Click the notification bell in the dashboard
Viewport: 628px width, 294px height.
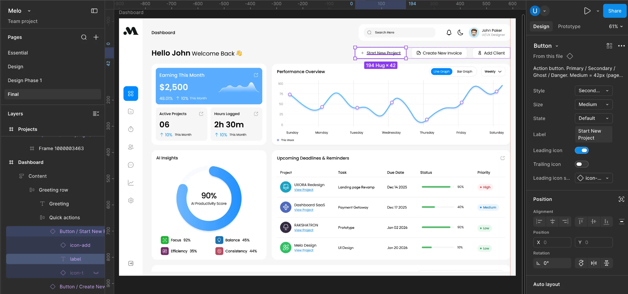click(x=449, y=32)
